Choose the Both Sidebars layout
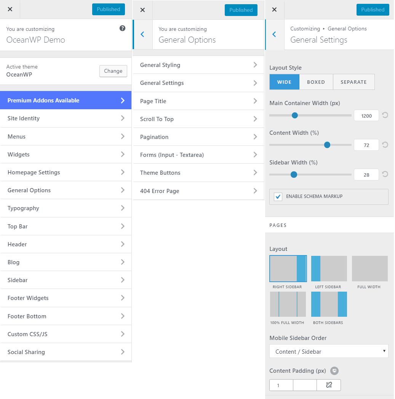The image size is (395, 399). click(329, 304)
